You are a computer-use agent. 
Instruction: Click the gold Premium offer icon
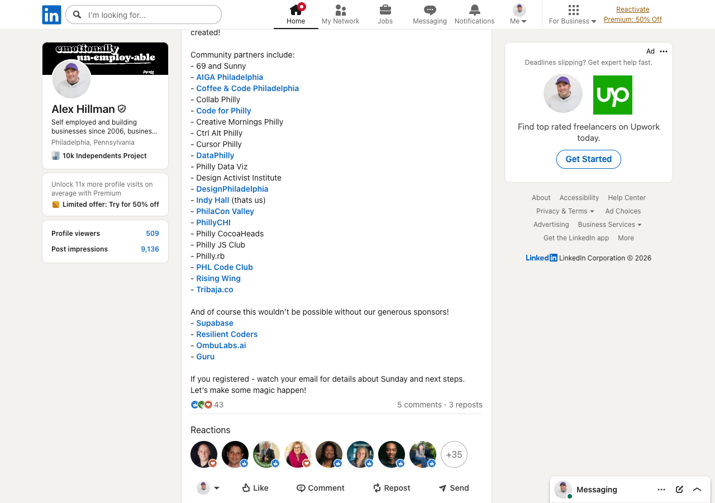point(56,205)
